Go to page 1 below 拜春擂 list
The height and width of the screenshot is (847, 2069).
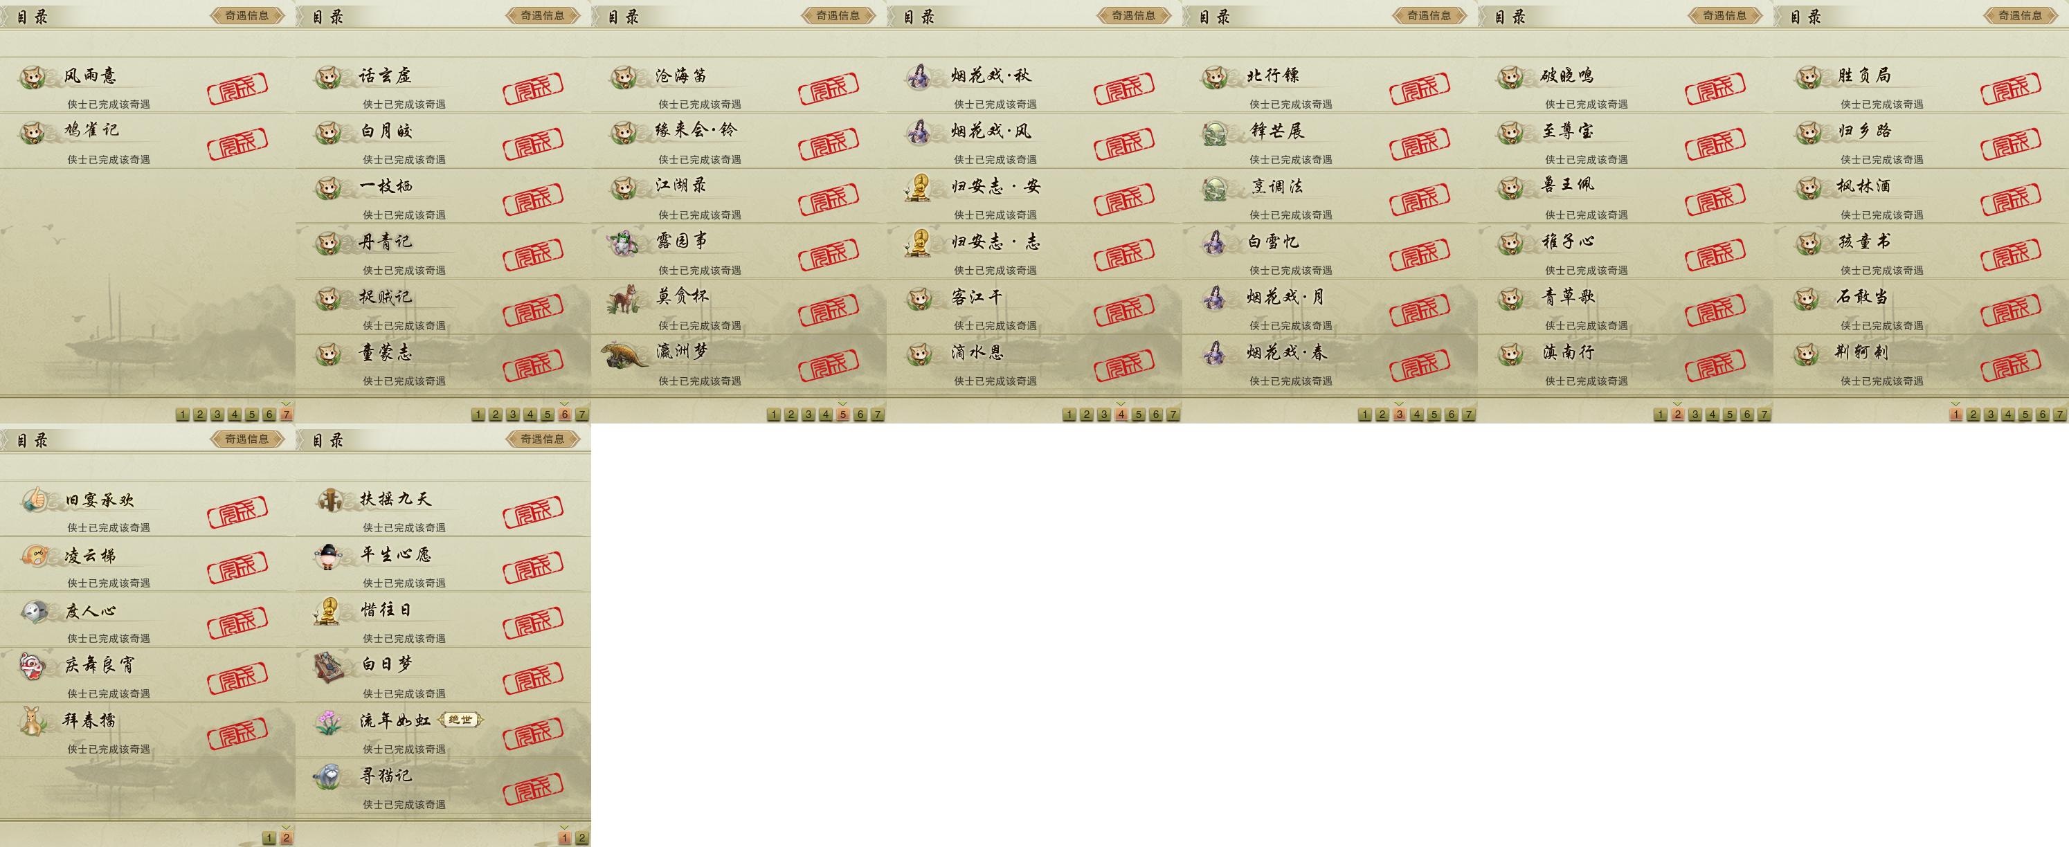(269, 837)
